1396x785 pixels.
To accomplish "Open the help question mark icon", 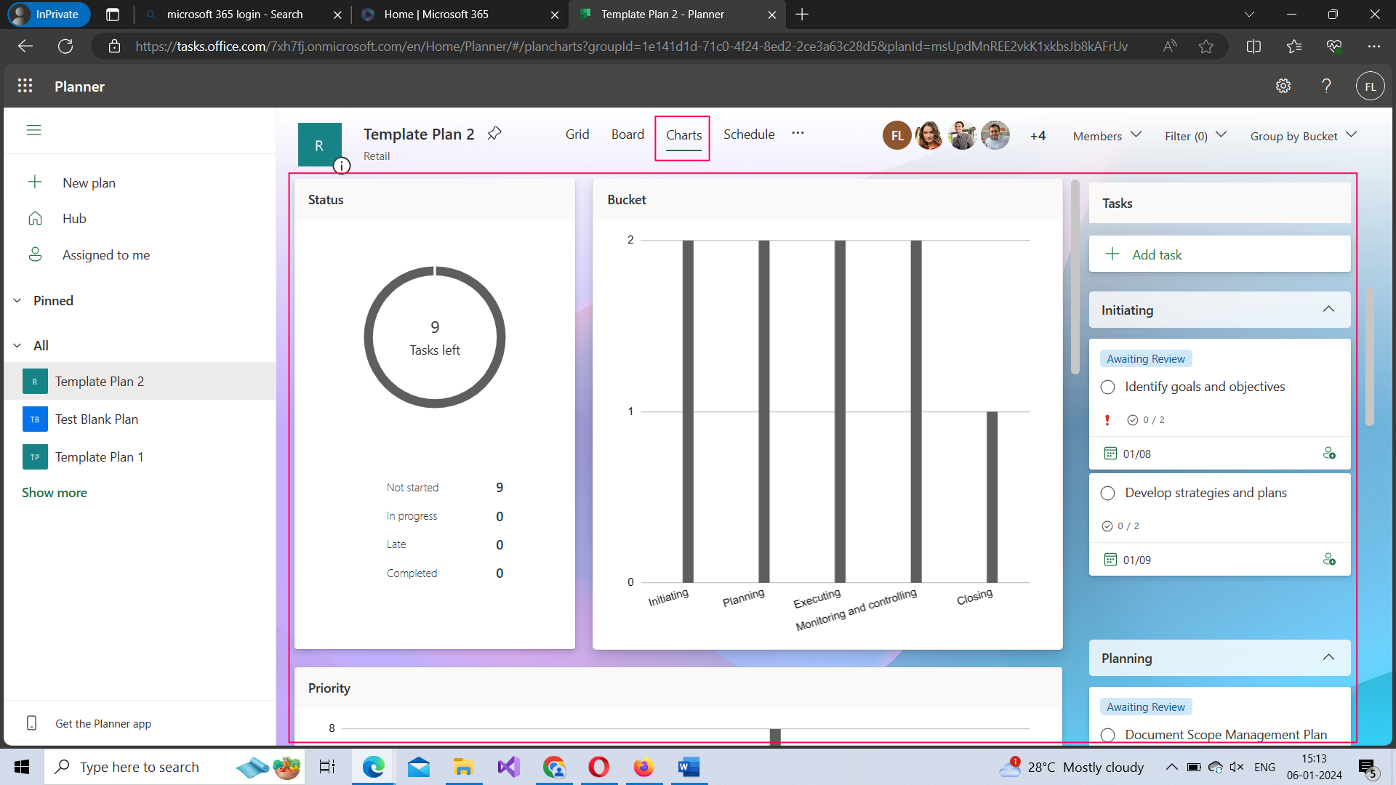I will (1326, 86).
